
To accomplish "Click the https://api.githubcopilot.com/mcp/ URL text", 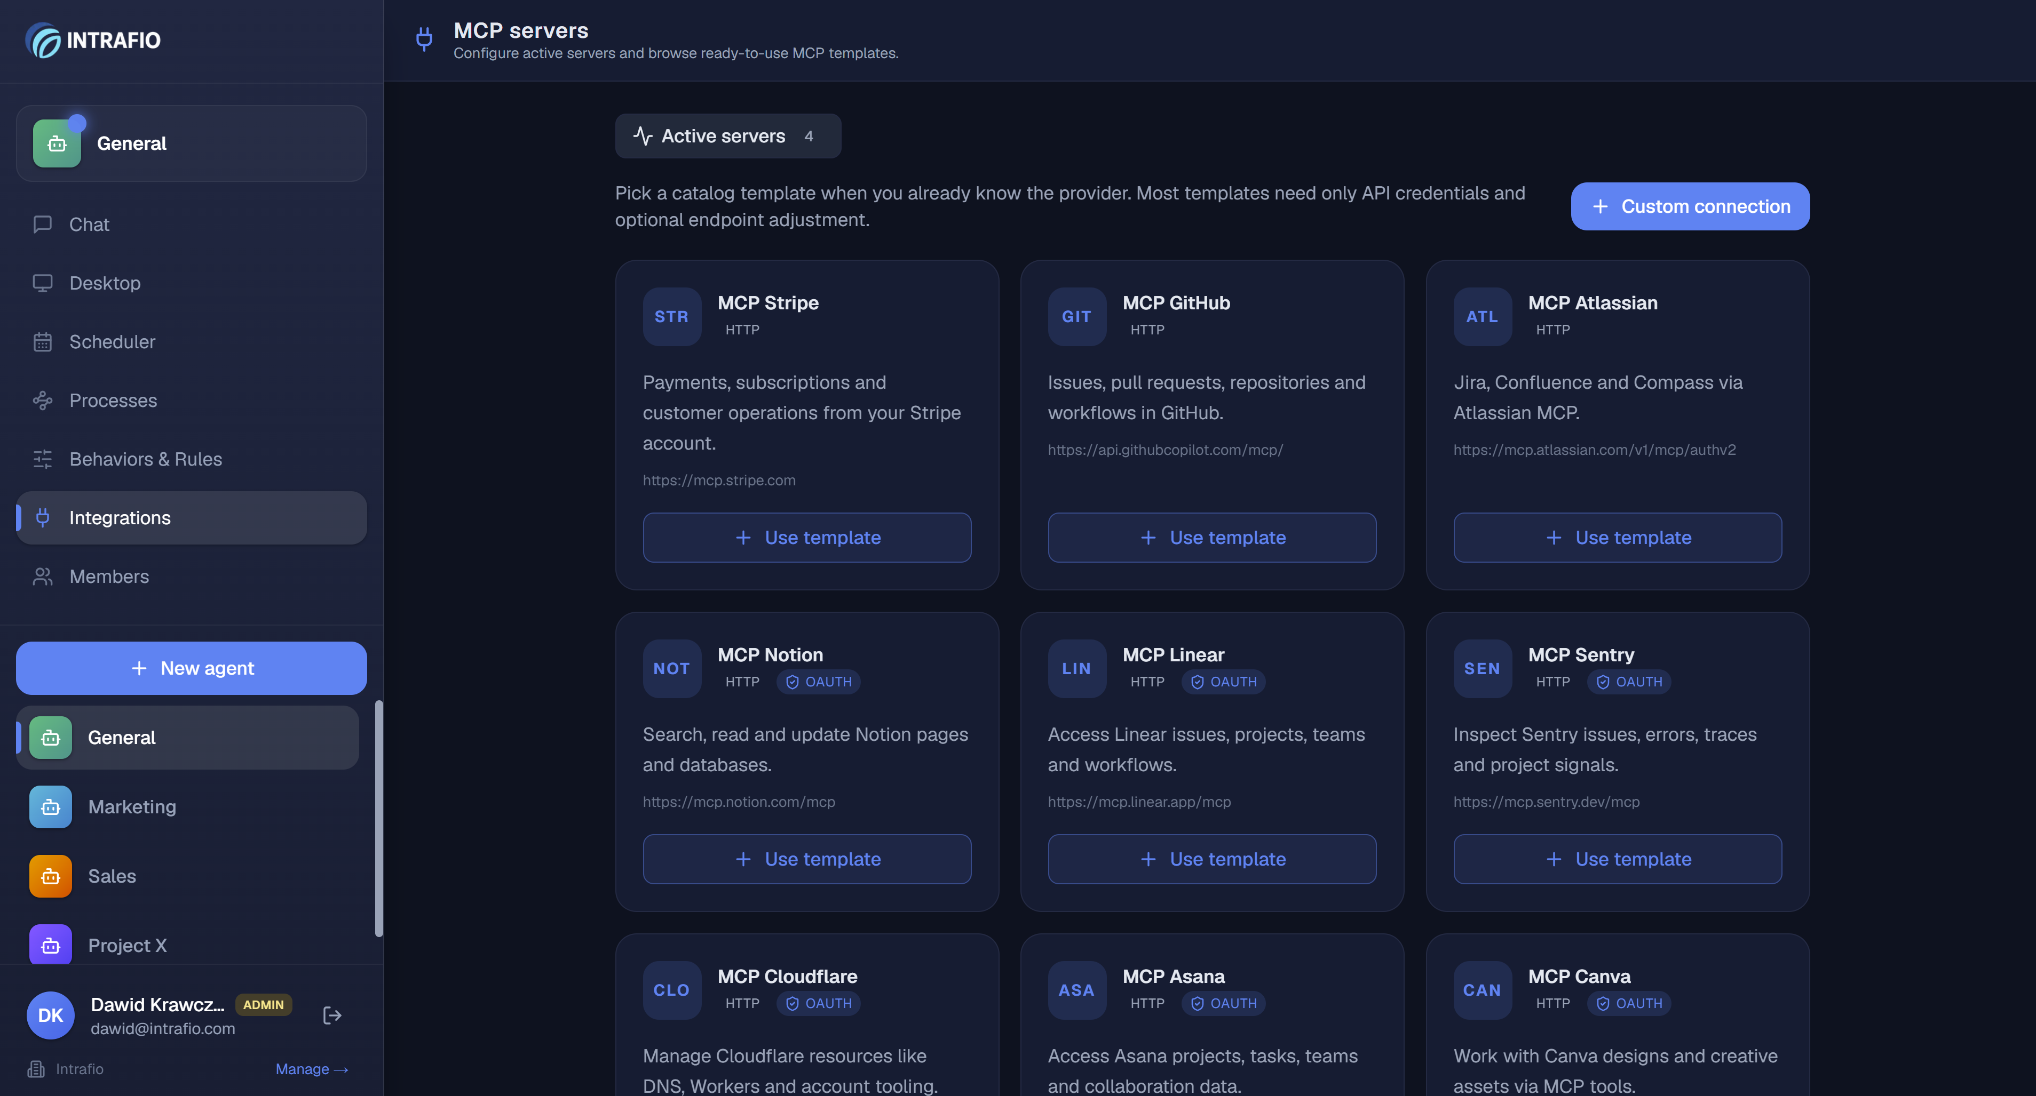I will [x=1165, y=450].
